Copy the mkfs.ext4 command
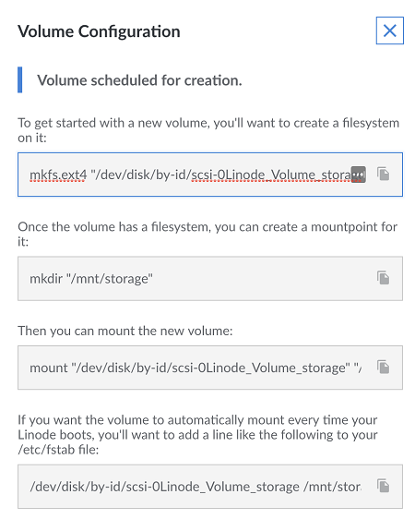The width and height of the screenshot is (415, 519). 384,175
